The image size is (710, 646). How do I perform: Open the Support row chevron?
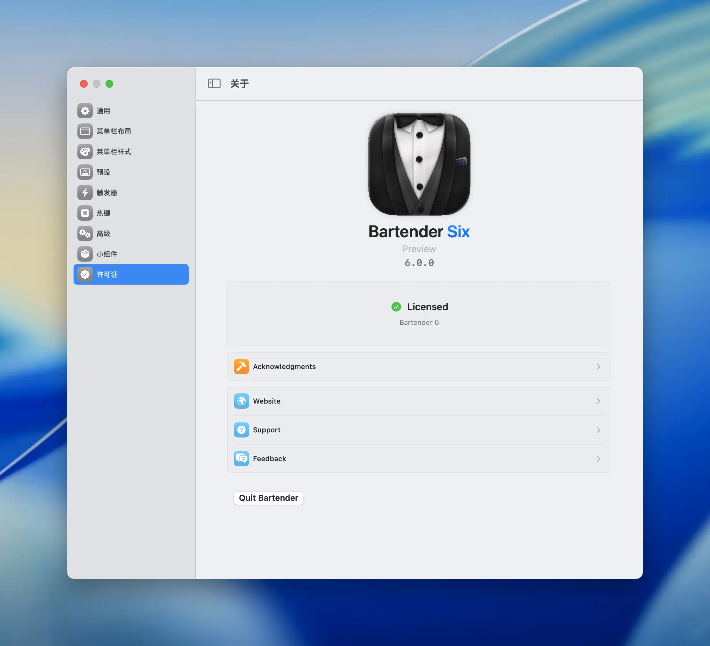point(598,430)
